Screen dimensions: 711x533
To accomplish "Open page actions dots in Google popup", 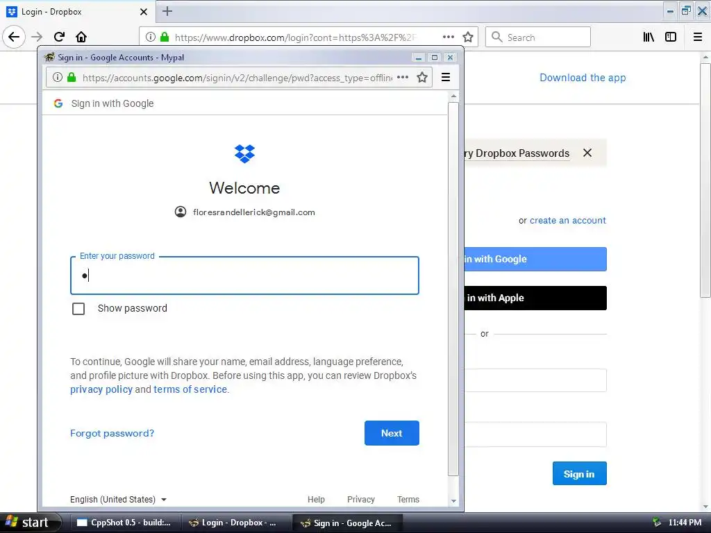I will (402, 78).
